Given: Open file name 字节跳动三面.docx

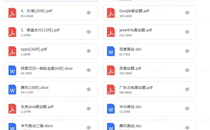Looking at the screenshot, I should 37,126.
